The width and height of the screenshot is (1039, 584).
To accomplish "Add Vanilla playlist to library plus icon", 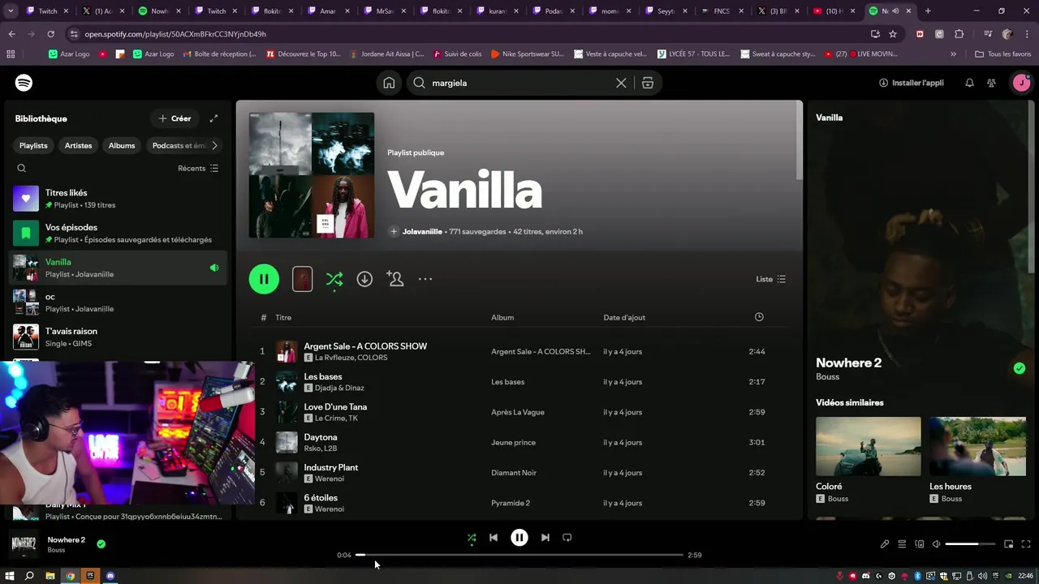I will [394, 231].
